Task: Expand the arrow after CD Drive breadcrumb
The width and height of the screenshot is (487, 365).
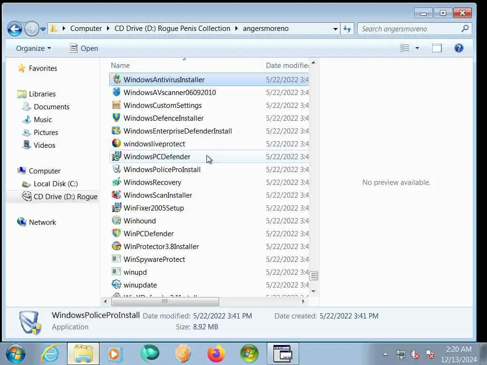Action: point(236,29)
